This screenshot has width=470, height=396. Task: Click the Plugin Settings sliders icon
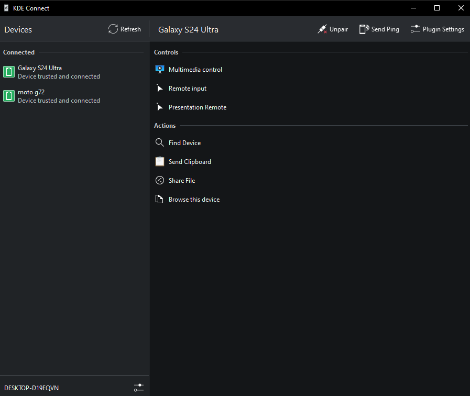click(416, 29)
